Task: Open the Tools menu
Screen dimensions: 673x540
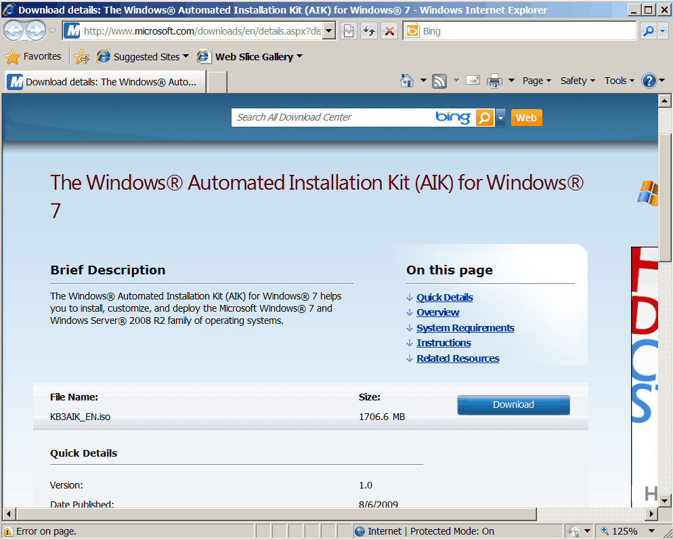Action: point(619,81)
